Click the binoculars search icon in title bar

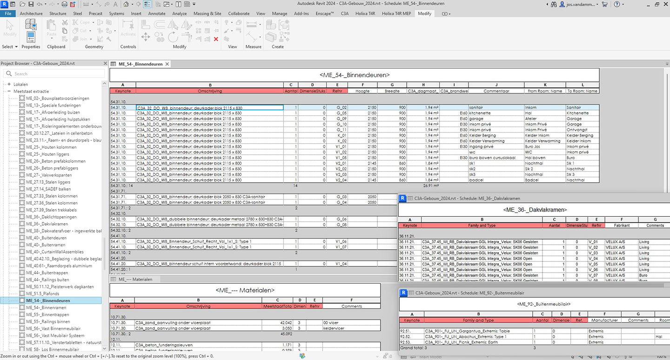pos(554,4)
